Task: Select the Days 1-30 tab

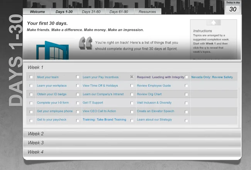Action: (64, 12)
